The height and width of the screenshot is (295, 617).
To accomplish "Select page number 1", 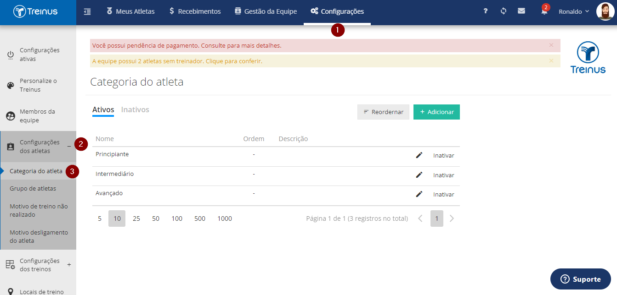I will pos(437,219).
